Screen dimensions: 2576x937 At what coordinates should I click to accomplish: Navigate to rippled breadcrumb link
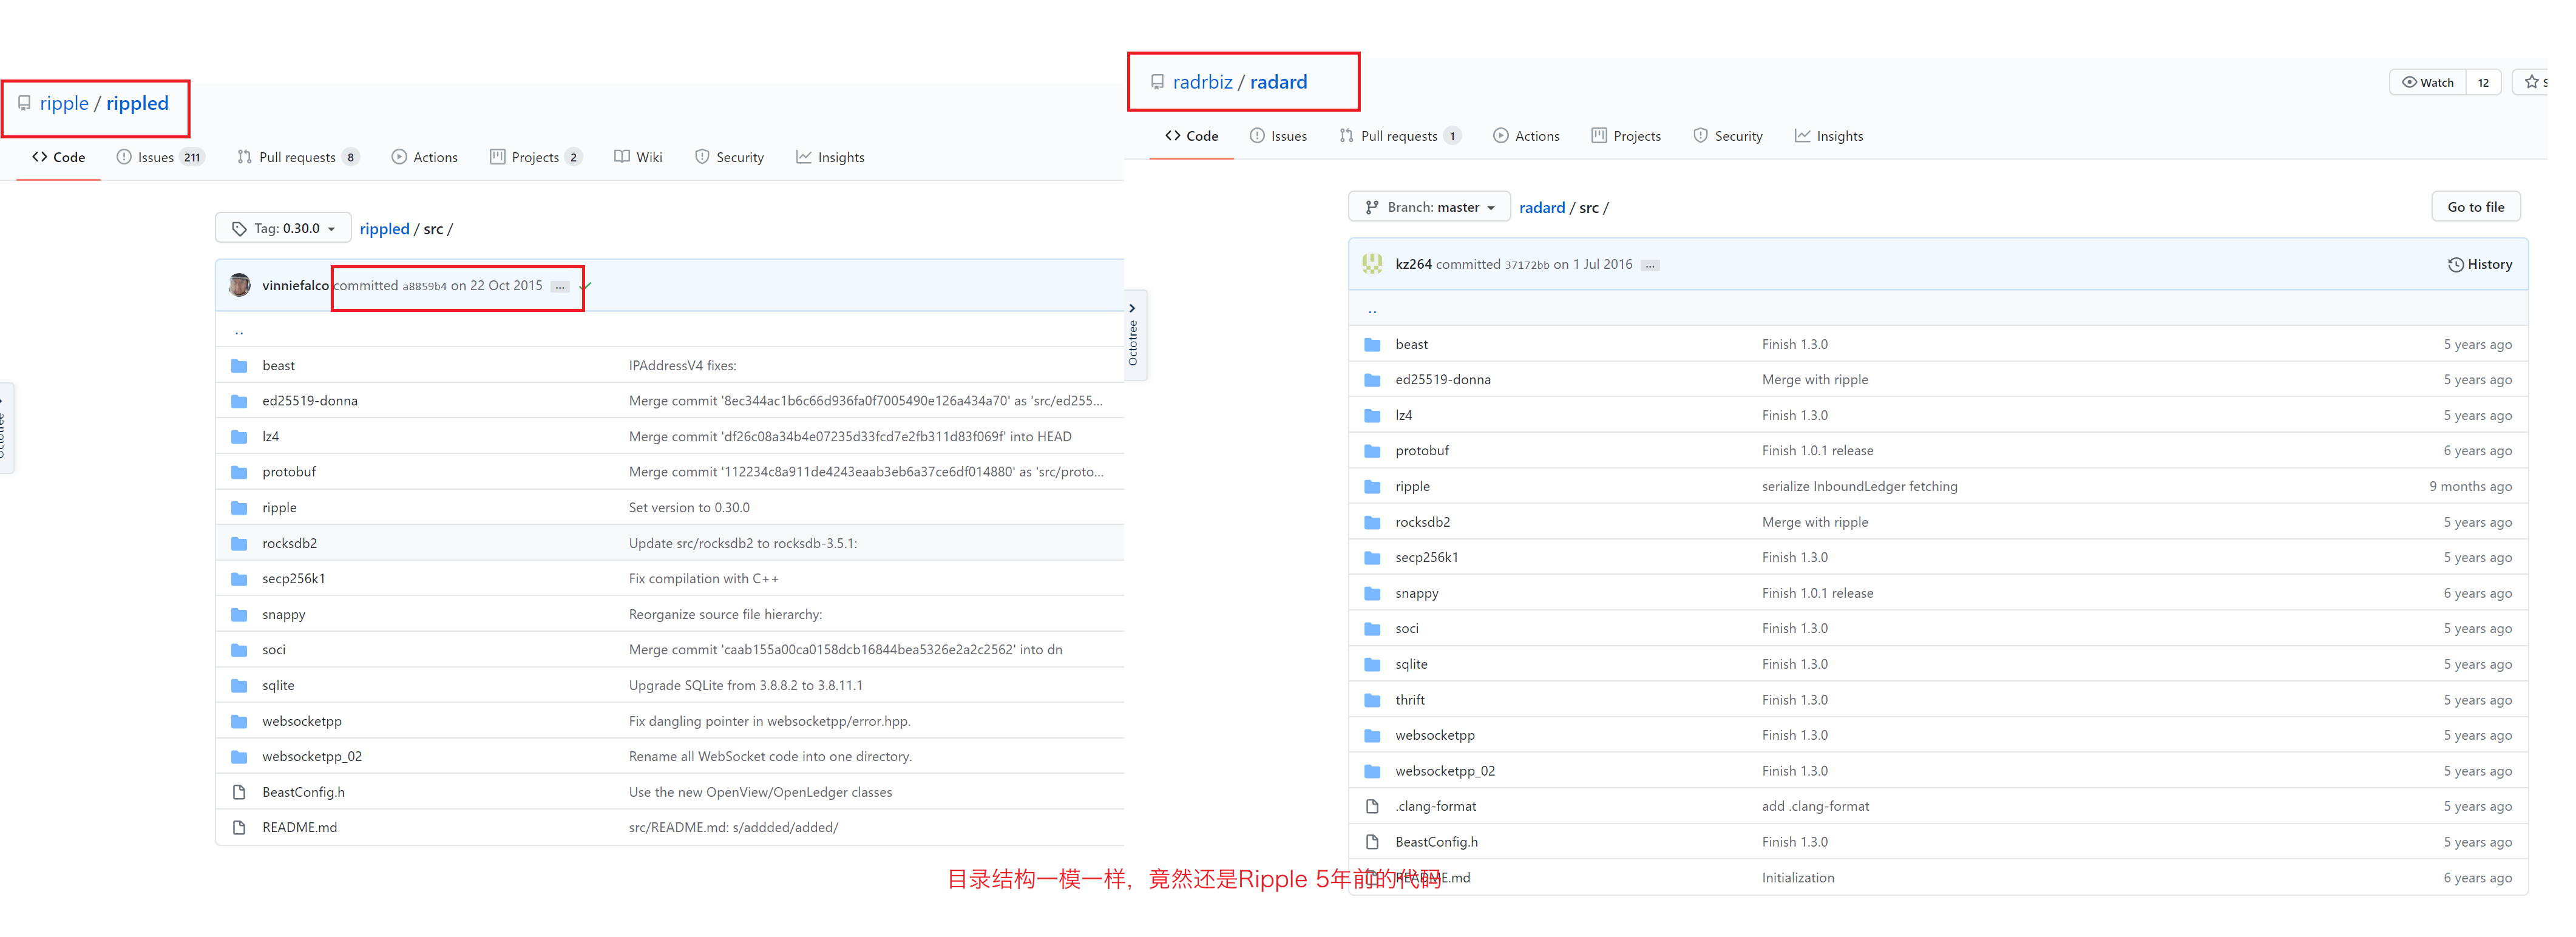(x=384, y=229)
